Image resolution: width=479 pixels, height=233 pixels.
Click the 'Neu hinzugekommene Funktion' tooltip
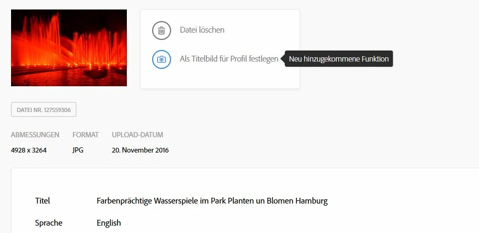[339, 58]
